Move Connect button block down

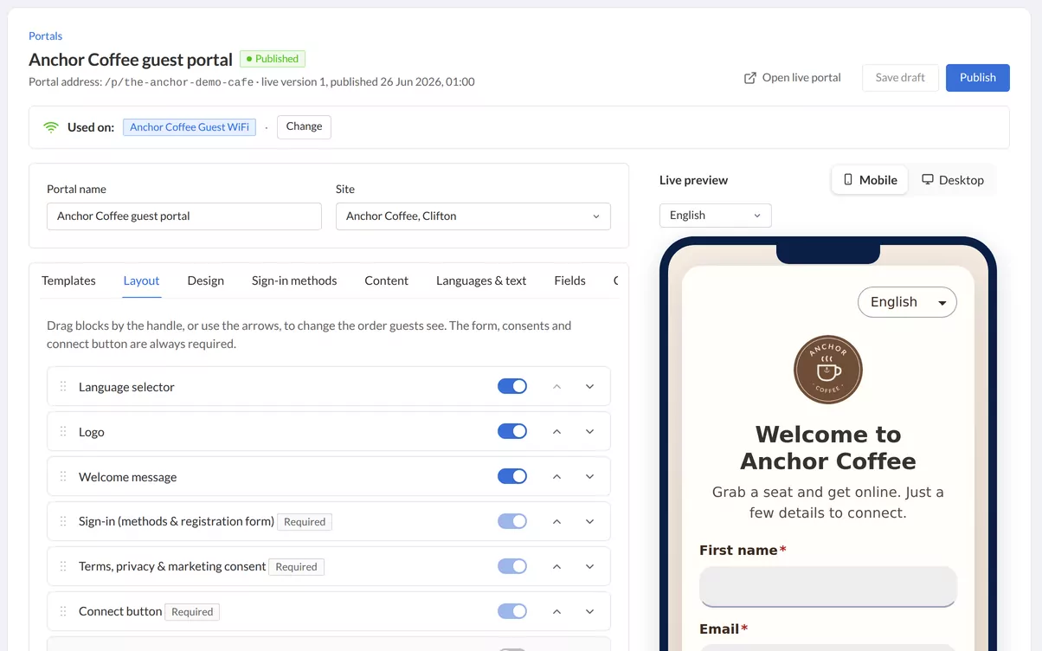(589, 611)
